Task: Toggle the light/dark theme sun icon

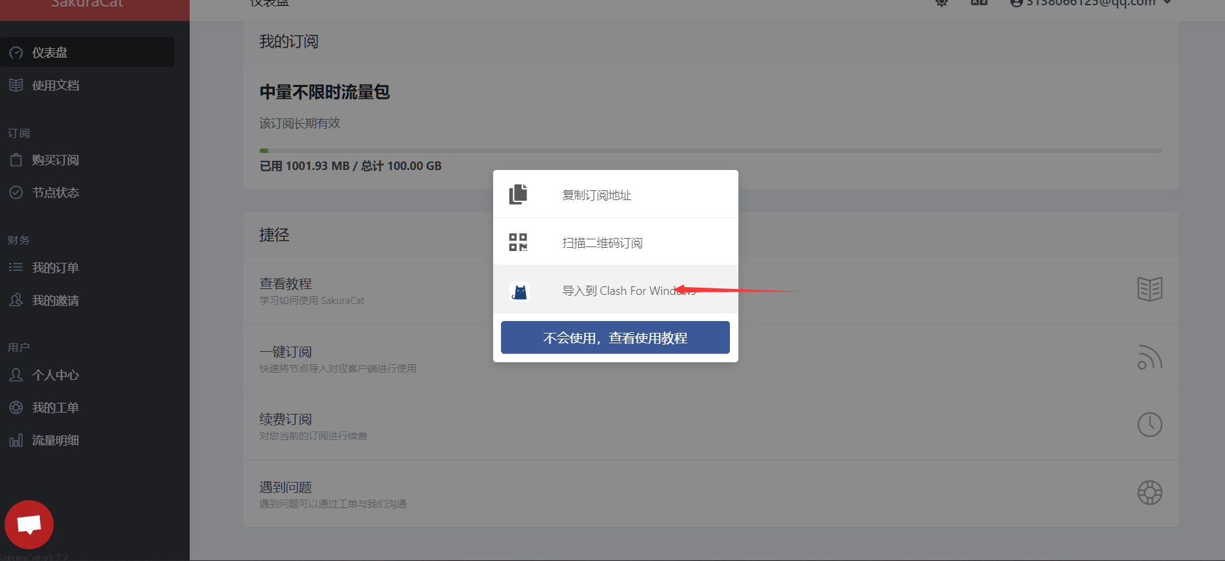Action: (941, 3)
